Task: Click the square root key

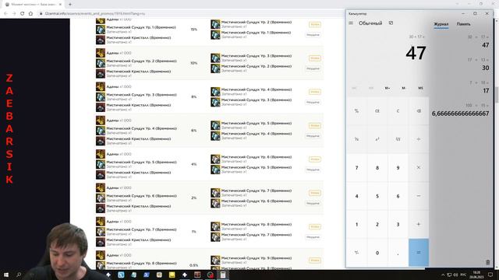Action: coord(398,139)
